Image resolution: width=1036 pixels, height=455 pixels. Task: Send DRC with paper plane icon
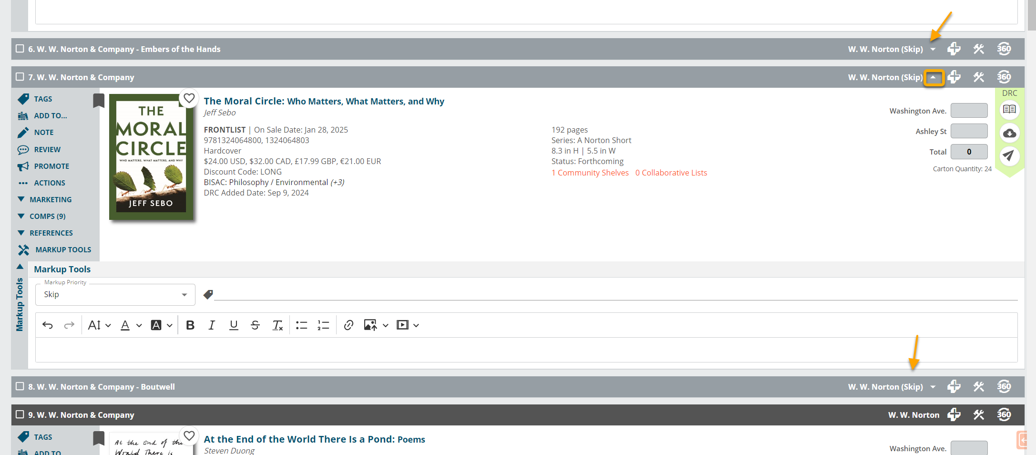(1008, 155)
